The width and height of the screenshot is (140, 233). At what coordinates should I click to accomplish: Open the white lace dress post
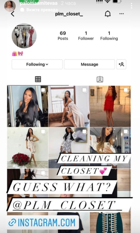[x=69, y=140]
